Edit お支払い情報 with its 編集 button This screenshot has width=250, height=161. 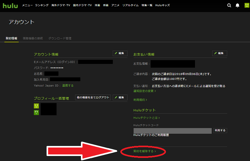point(220,53)
